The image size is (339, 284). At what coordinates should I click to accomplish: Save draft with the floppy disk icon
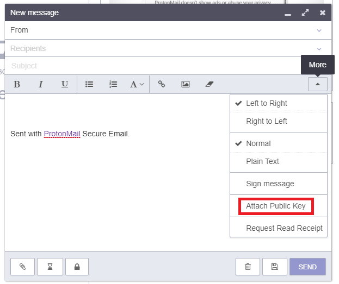(x=275, y=267)
